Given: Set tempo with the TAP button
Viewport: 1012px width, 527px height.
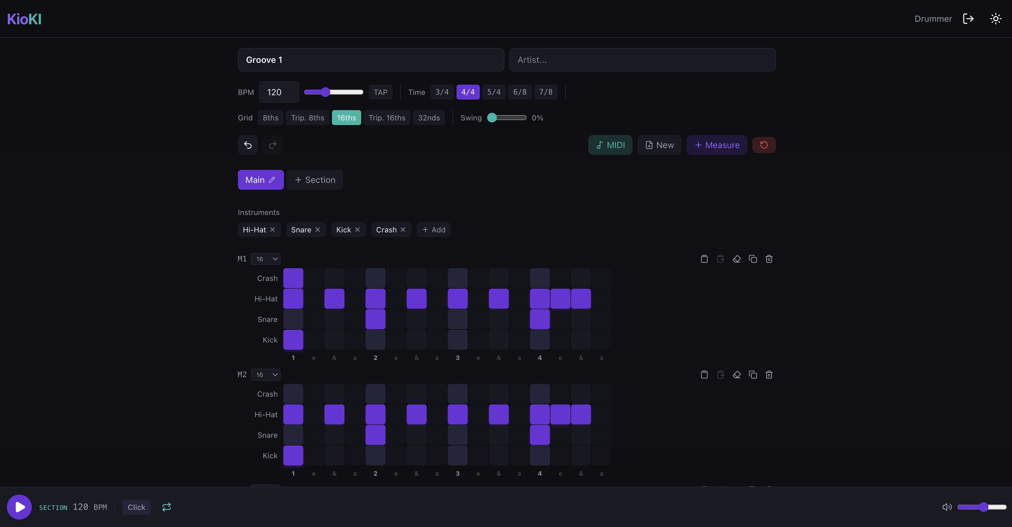Looking at the screenshot, I should click(x=380, y=92).
